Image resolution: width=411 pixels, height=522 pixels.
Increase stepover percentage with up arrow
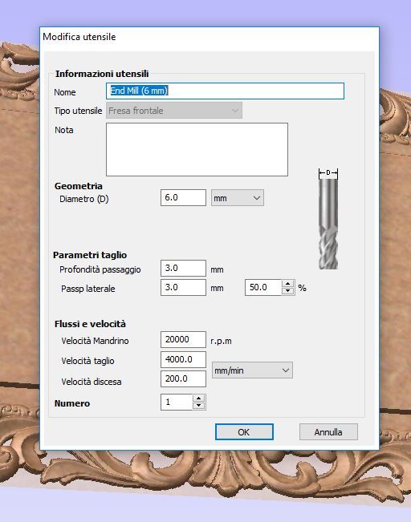coord(288,284)
